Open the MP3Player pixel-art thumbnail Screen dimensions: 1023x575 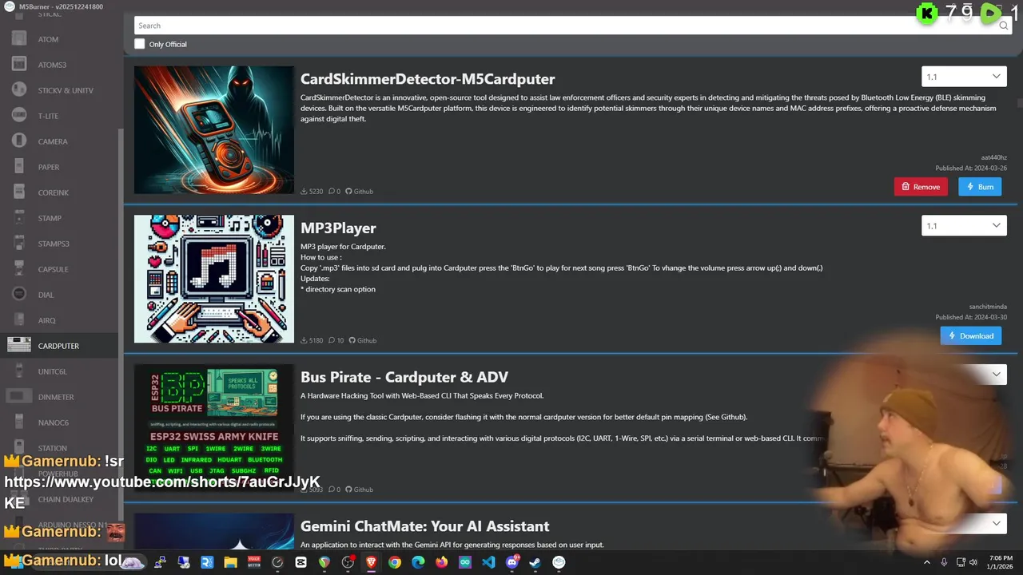214,279
